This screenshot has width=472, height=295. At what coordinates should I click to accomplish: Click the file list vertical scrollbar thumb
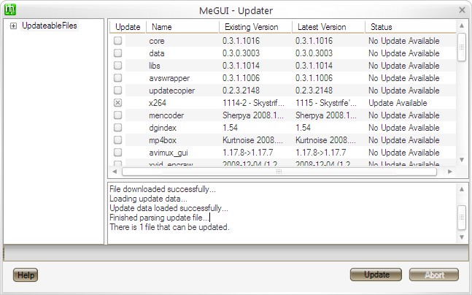(462, 47)
